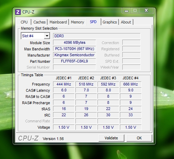This screenshot has height=159, width=174.
Task: Click the CPU-Z purple Z app icon
Action: point(18,12)
